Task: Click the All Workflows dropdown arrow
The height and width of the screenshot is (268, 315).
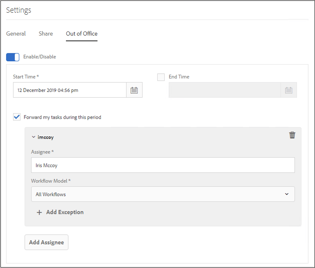Action: pos(287,194)
